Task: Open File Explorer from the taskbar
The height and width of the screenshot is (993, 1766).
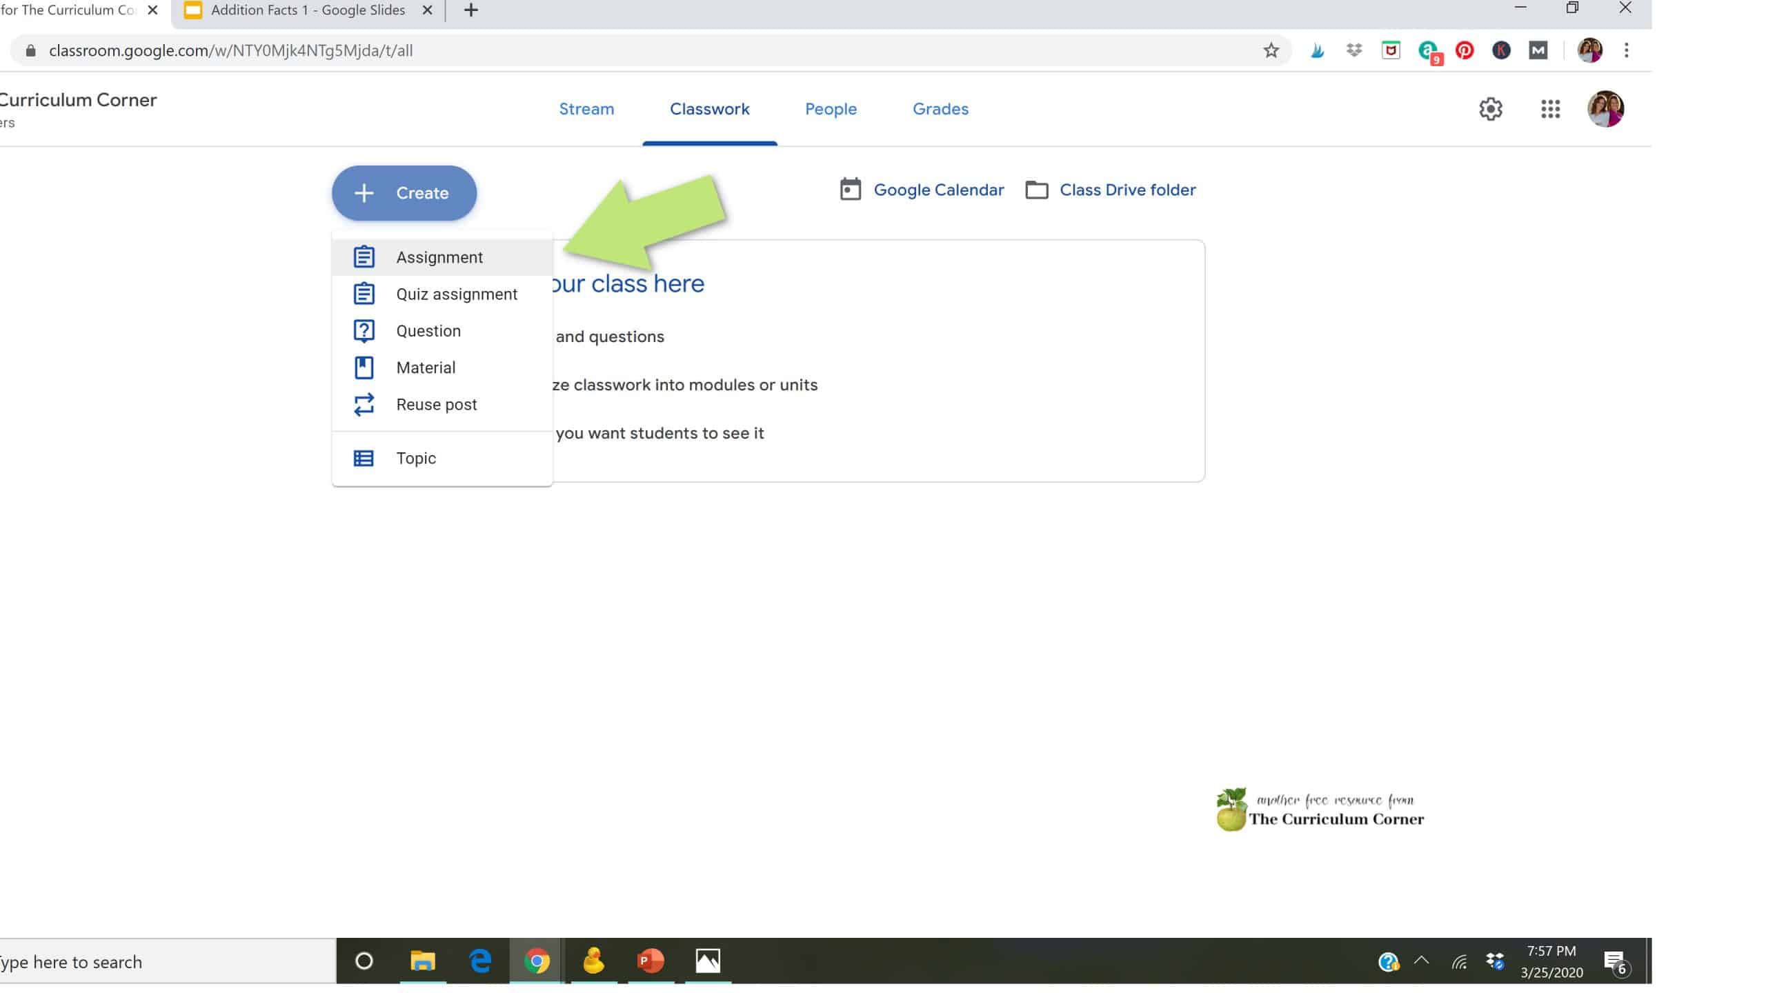Action: [422, 961]
